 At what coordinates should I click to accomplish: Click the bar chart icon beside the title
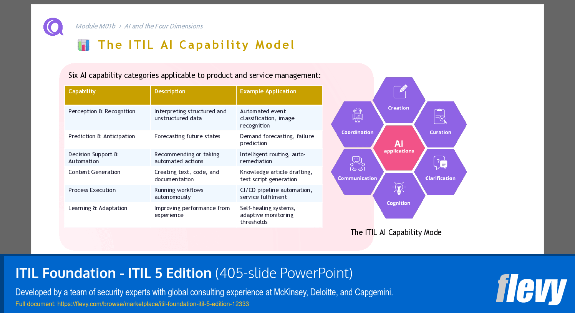83,45
